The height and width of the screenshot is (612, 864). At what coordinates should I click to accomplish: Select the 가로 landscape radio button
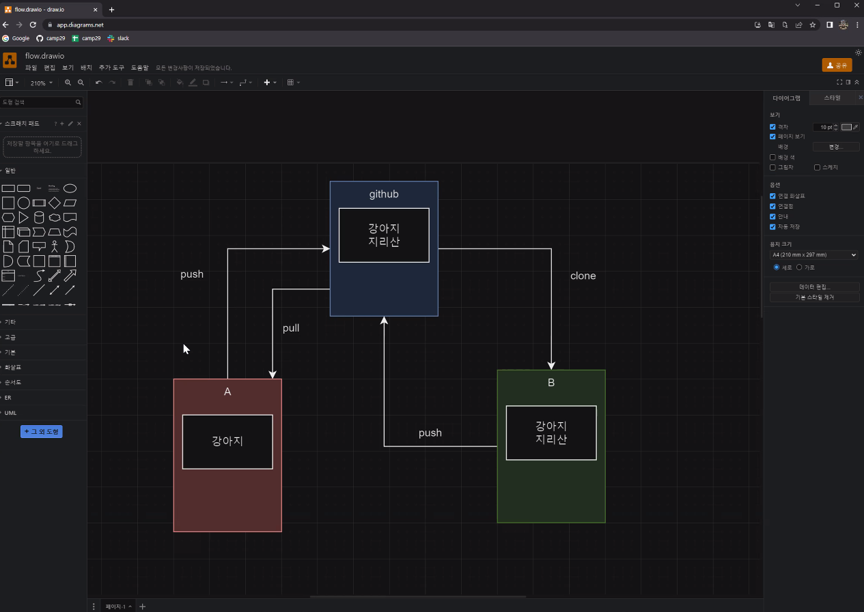click(799, 267)
